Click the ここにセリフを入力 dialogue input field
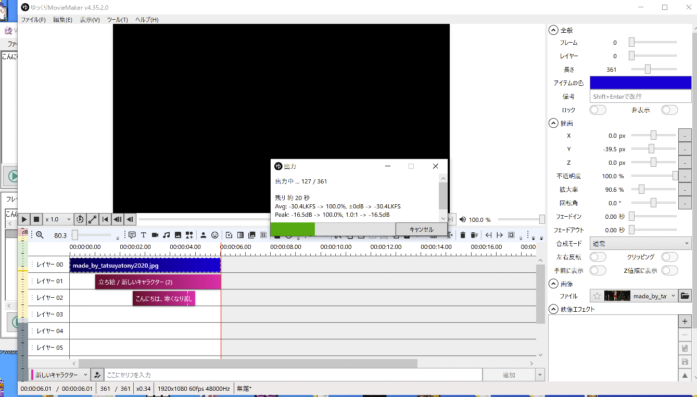This screenshot has height=397, width=697. pos(293,375)
